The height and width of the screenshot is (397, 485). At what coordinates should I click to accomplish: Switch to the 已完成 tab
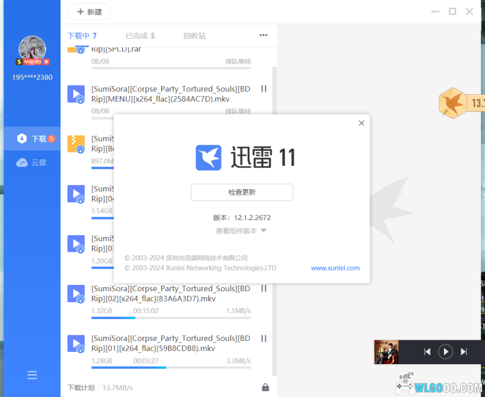[x=140, y=35]
